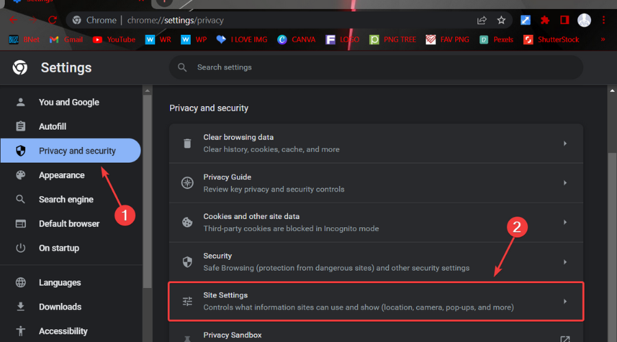Open Chrome three-dot menu
Image resolution: width=617 pixels, height=342 pixels.
click(603, 20)
